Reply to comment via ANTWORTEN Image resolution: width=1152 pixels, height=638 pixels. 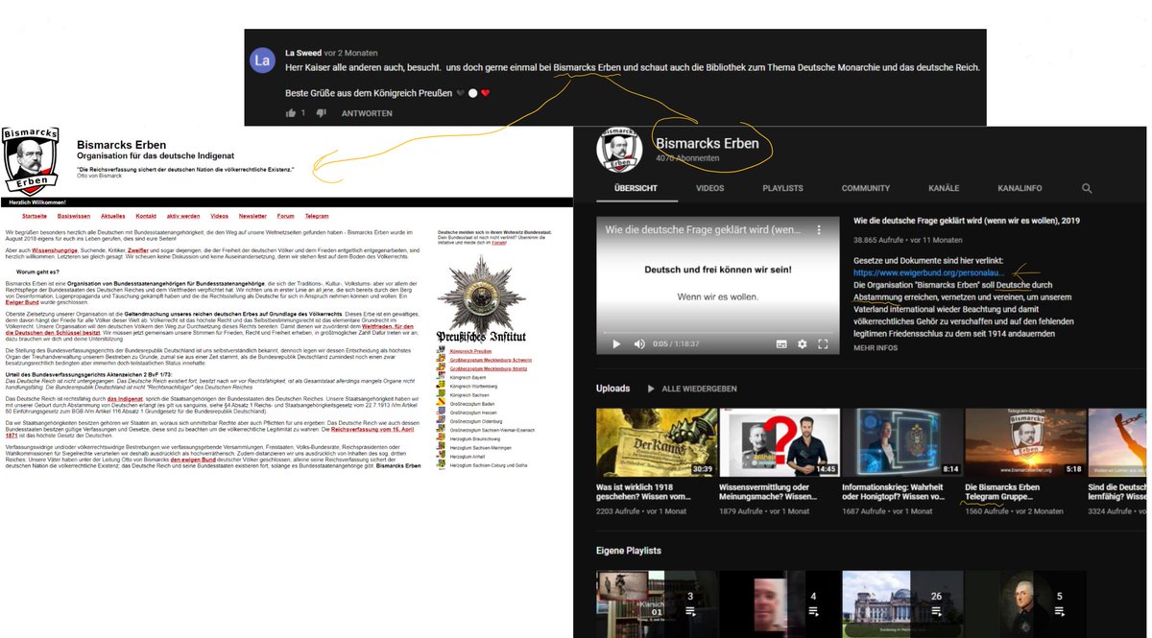[367, 113]
